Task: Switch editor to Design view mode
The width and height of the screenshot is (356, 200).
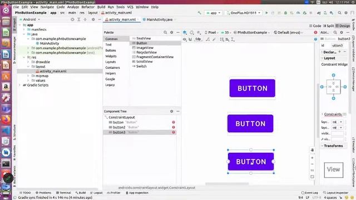Action: [343, 26]
